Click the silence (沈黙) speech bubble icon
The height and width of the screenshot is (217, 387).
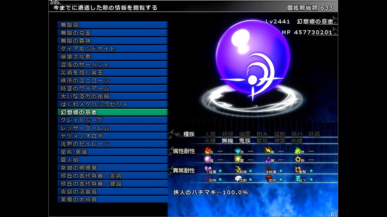[238, 178]
